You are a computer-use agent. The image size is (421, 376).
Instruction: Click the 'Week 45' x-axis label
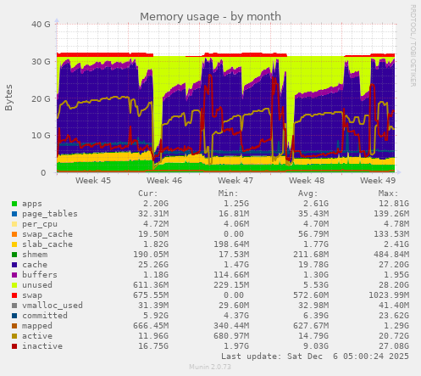tap(93, 180)
